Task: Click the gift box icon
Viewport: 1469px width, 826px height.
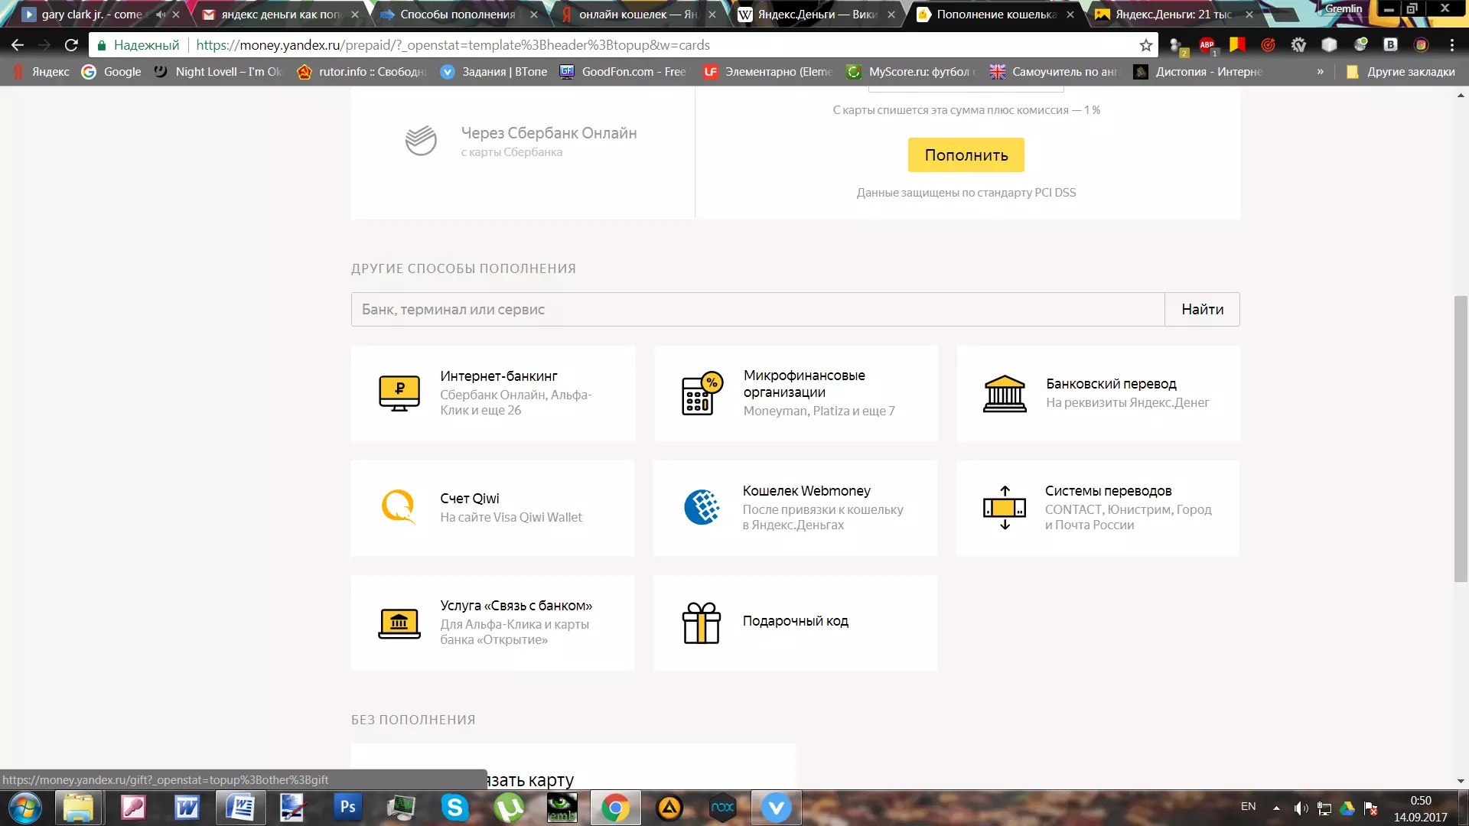Action: point(702,623)
